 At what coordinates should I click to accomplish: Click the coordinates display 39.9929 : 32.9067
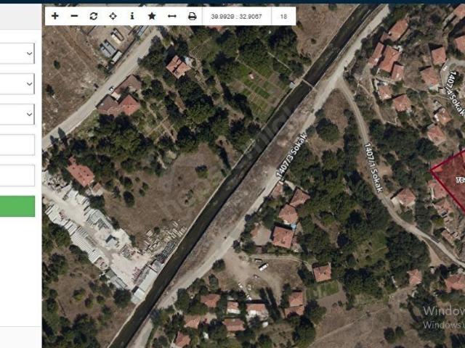click(x=236, y=16)
